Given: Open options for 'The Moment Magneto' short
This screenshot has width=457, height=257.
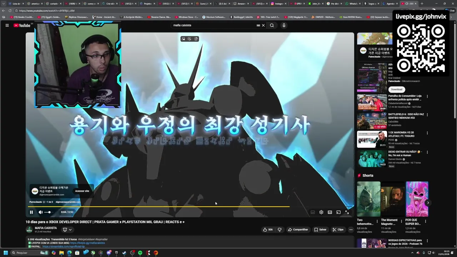Looking at the screenshot, I should pos(401,221).
